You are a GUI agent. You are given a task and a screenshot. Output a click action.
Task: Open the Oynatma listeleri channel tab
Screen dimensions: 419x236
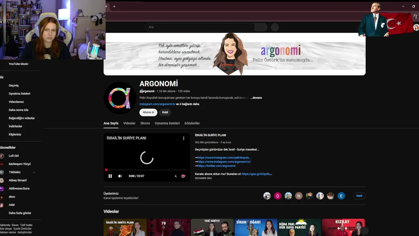[167, 123]
